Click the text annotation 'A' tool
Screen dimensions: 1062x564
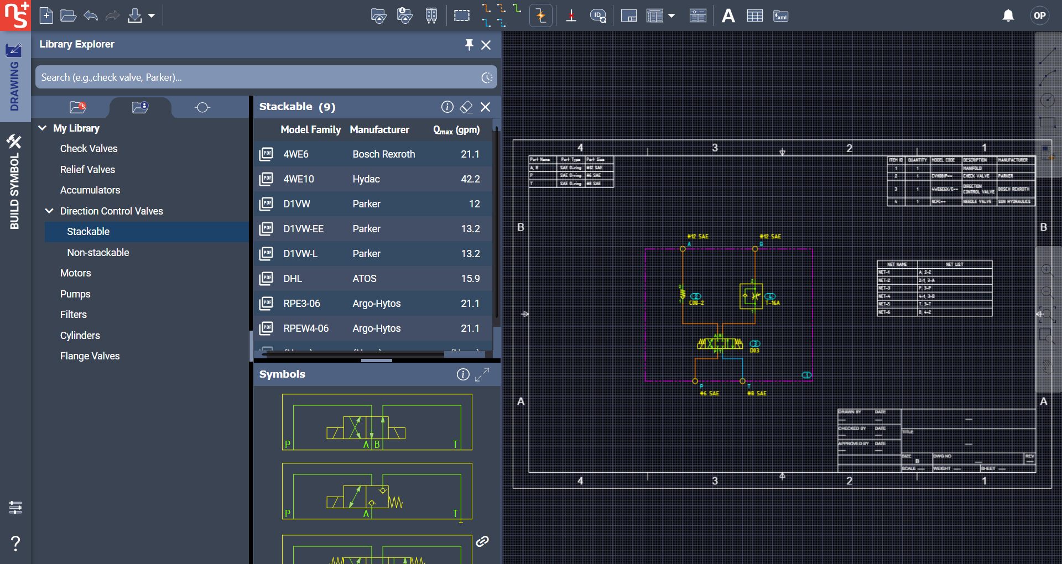coord(728,16)
